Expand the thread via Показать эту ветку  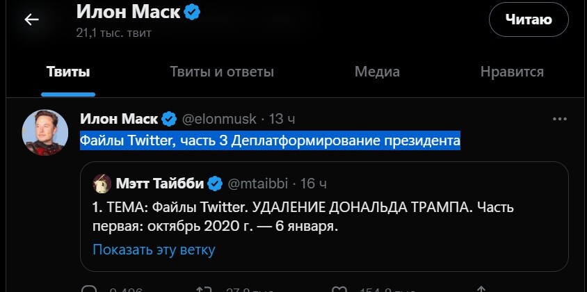tap(154, 250)
